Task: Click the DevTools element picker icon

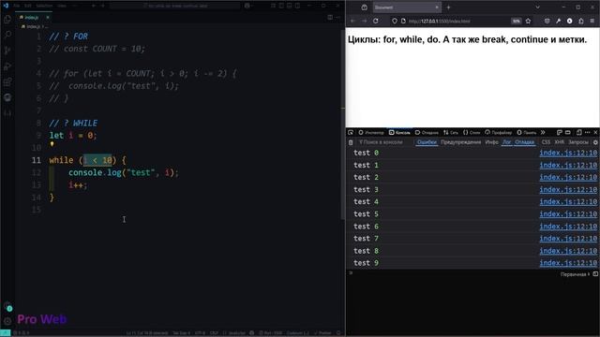Action: point(351,132)
